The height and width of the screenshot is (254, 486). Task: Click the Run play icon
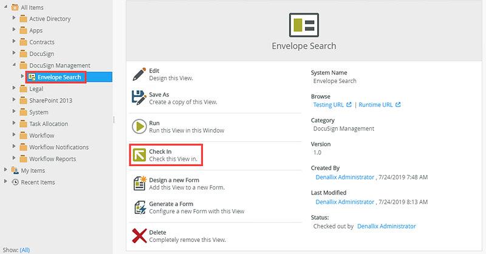(x=140, y=126)
